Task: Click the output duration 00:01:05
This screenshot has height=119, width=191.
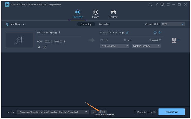Action: (157, 40)
